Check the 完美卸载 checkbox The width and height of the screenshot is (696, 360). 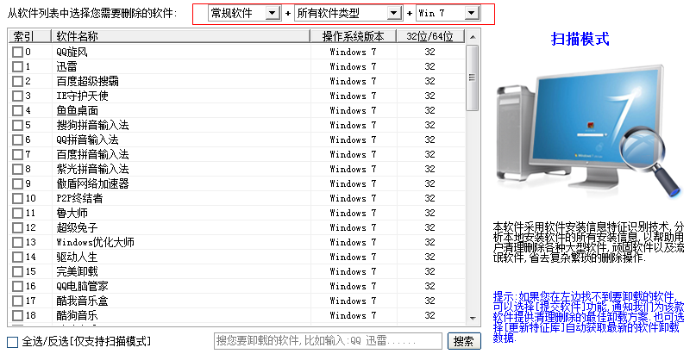(17, 272)
